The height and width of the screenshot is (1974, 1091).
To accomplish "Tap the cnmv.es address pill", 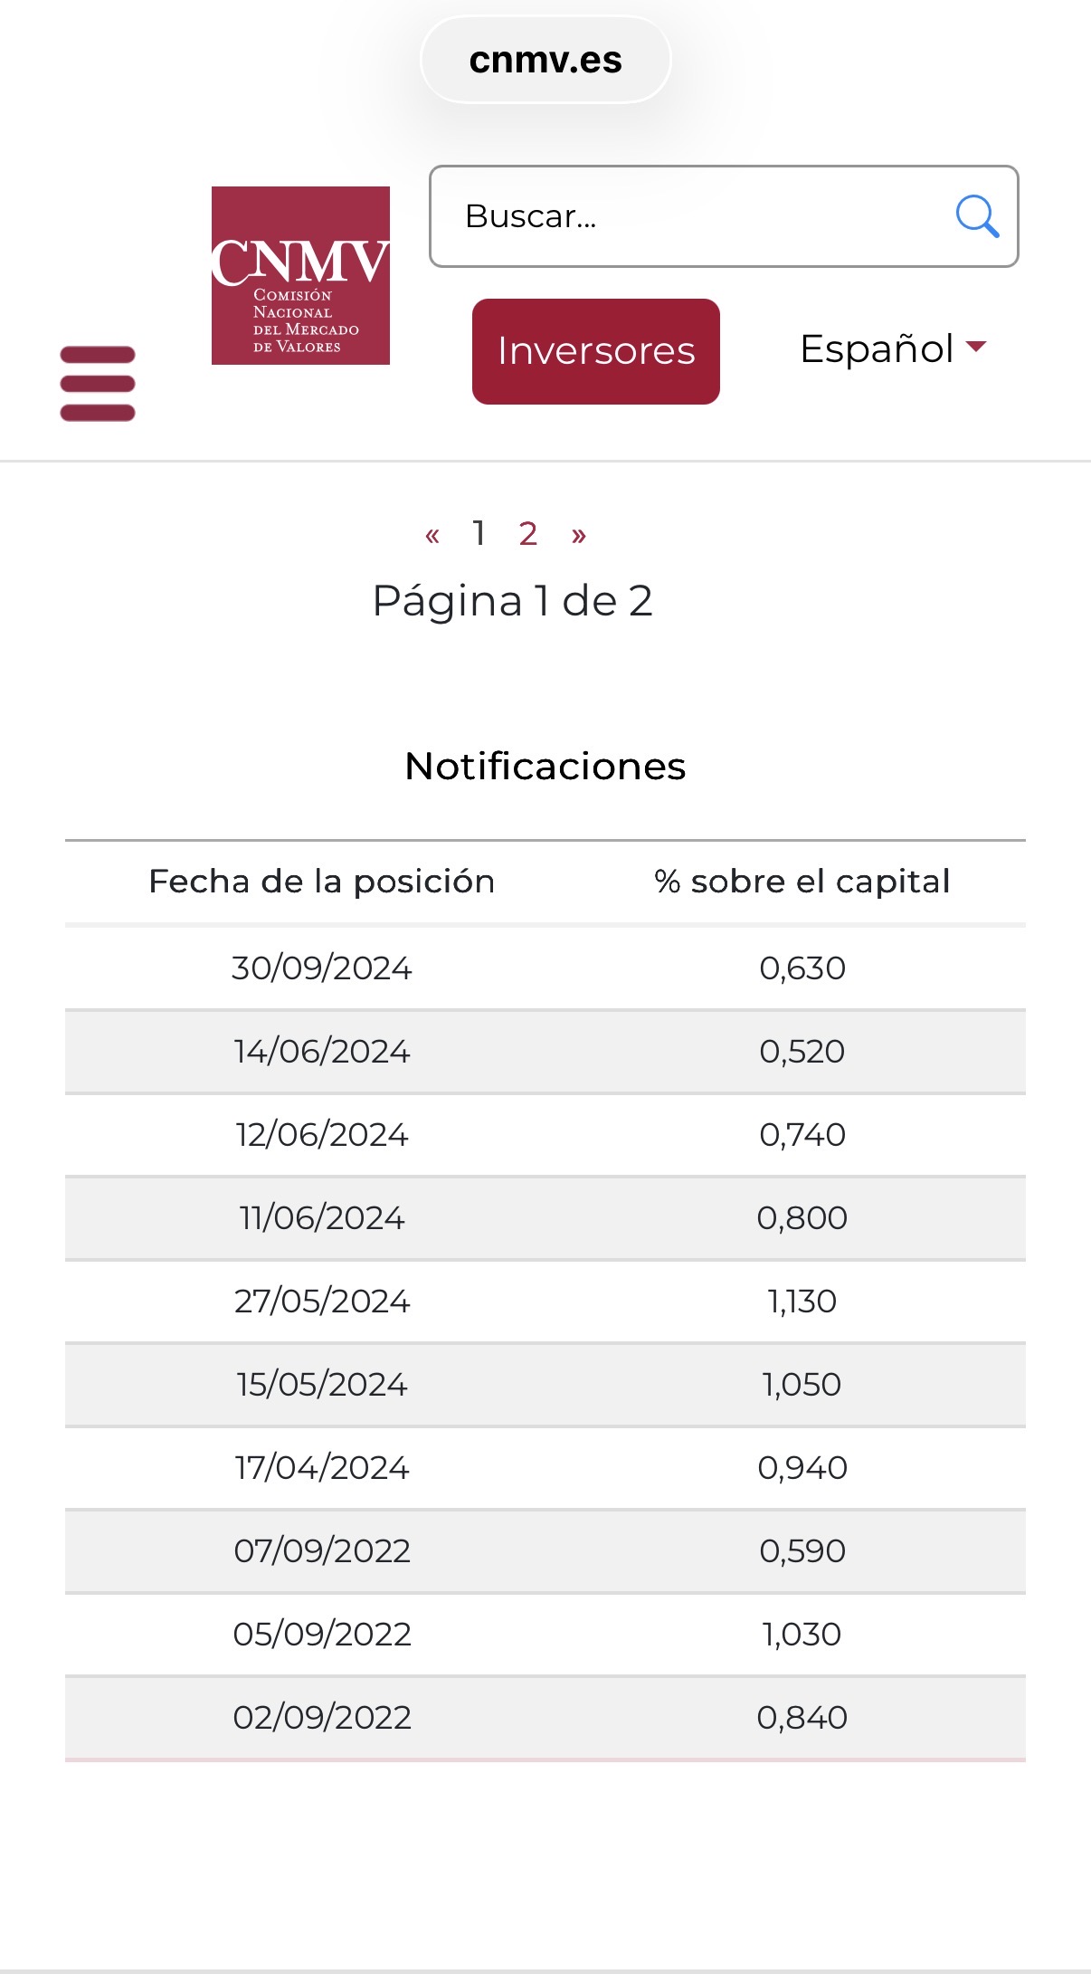I will pyautogui.click(x=545, y=60).
